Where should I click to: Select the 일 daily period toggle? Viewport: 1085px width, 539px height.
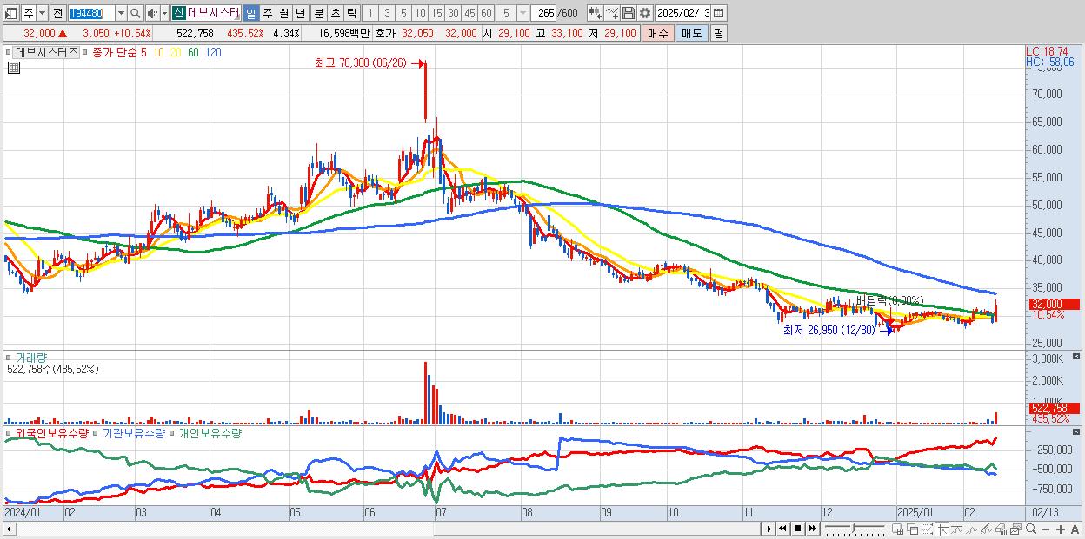click(250, 13)
